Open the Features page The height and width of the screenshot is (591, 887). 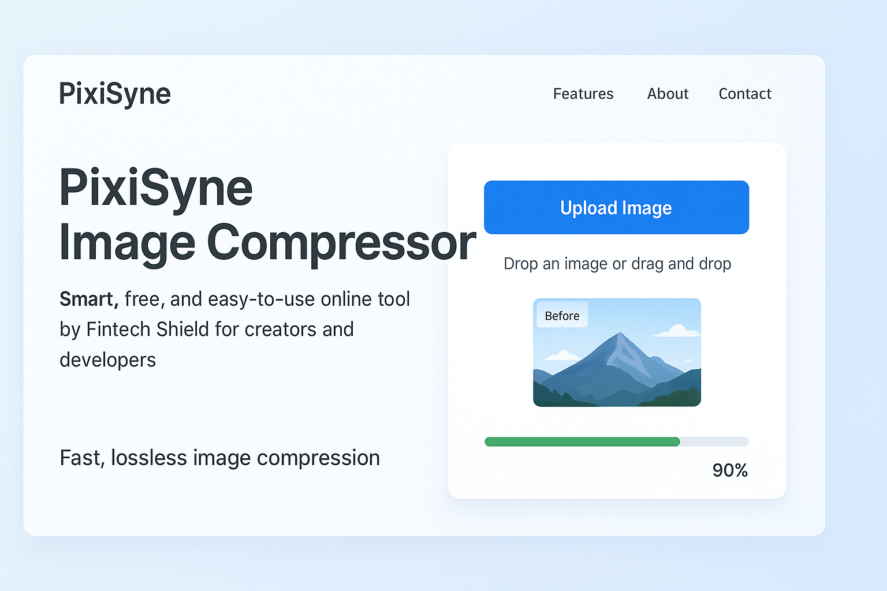(583, 93)
